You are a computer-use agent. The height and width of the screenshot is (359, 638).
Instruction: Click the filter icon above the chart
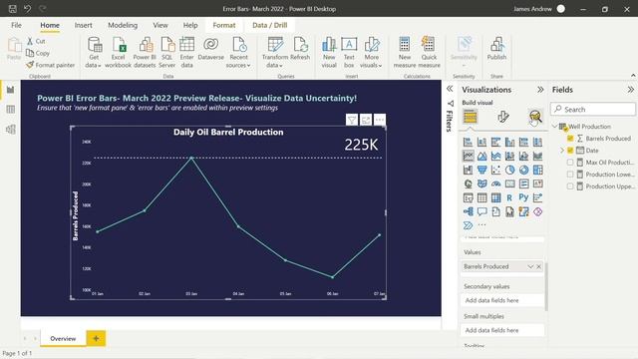(x=352, y=120)
